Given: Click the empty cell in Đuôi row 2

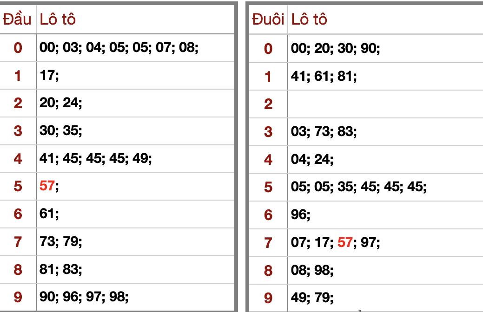Looking at the screenshot, I should [385, 104].
